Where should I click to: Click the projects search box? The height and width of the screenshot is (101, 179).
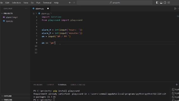coord(115,3)
